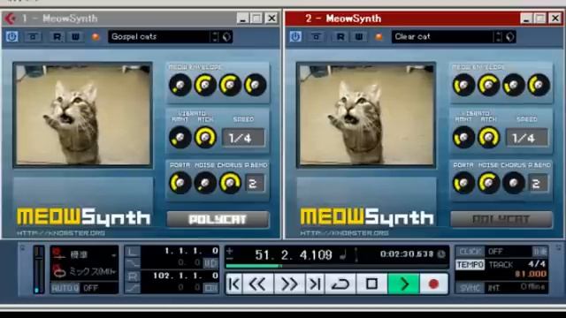The width and height of the screenshot is (566, 318).
Task: Click the 51.2.4.109 position display
Action: (293, 255)
